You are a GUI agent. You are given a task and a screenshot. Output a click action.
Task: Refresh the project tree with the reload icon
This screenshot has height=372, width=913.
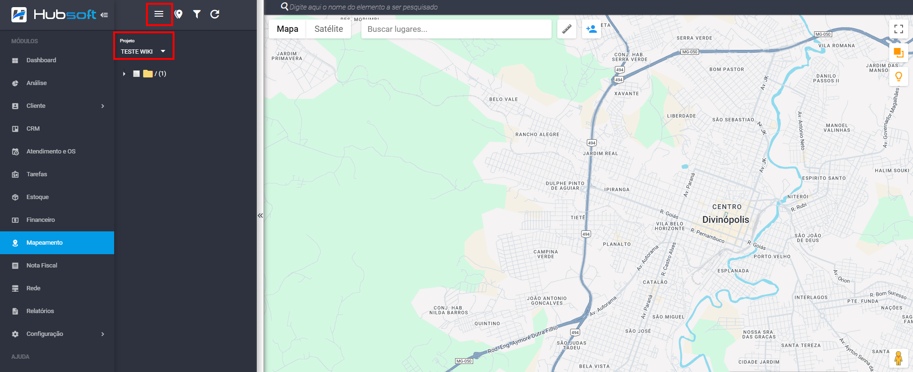click(215, 14)
